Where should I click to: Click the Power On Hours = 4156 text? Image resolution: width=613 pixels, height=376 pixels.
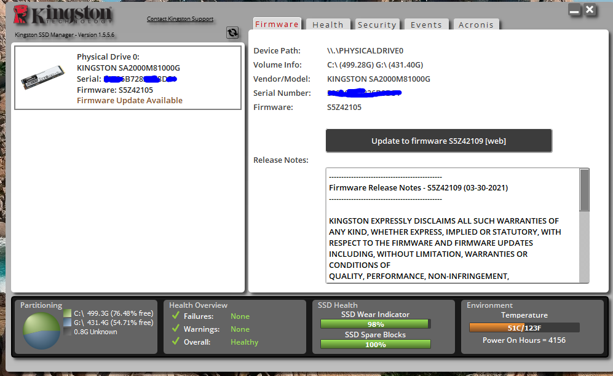[524, 340]
